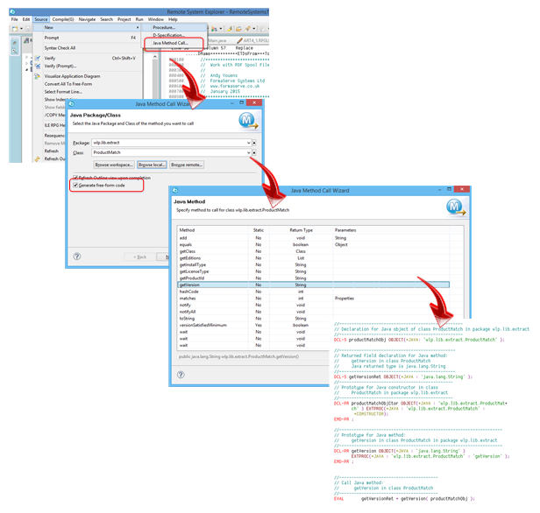Click the help question mark icon in wizard
Viewport: 540px width, 513px height.
77,256
